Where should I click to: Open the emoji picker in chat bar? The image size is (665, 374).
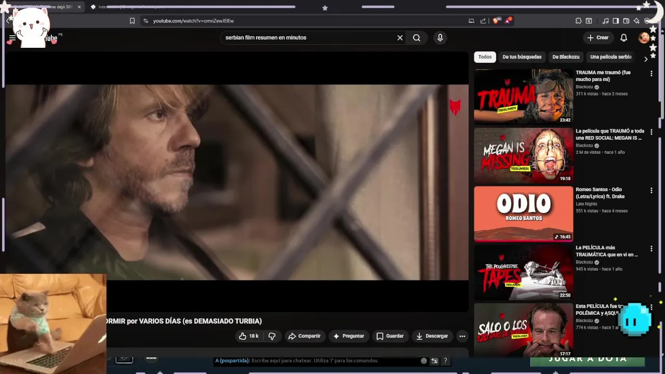point(424,360)
